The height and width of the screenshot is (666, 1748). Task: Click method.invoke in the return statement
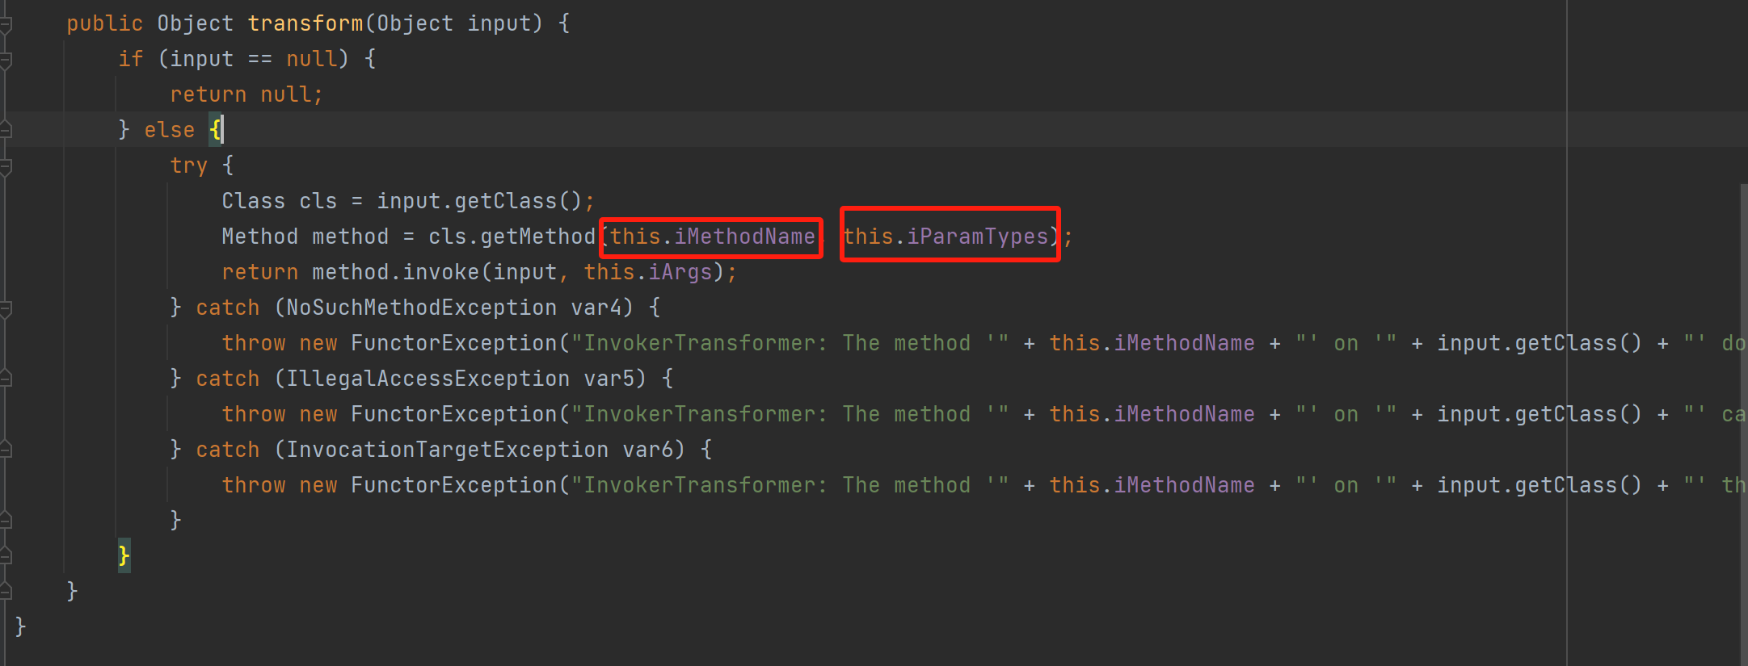396,273
